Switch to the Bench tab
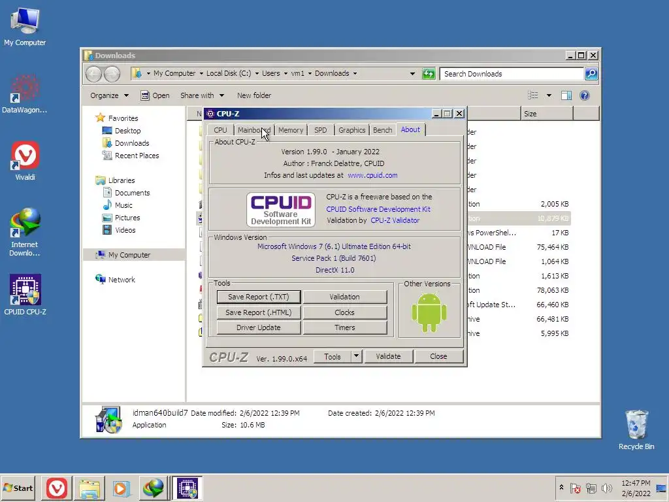The height and width of the screenshot is (502, 669). coord(382,130)
